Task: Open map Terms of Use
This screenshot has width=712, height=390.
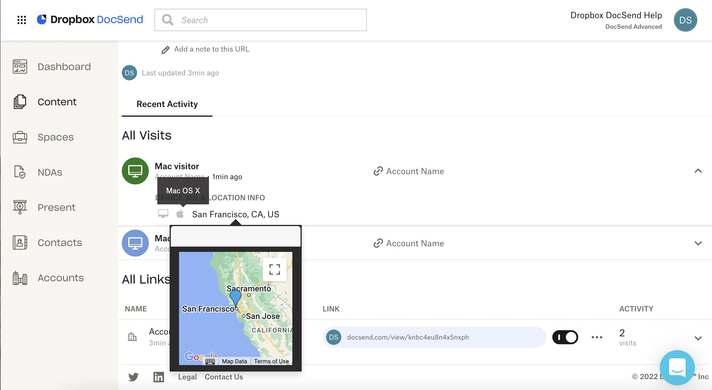Action: pyautogui.click(x=271, y=361)
